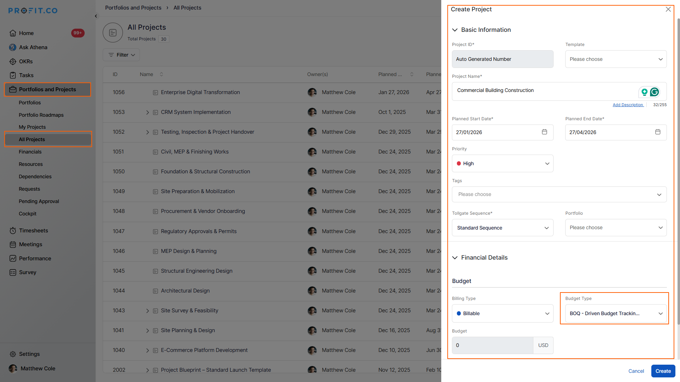Click the Add Description link
The width and height of the screenshot is (680, 382).
tap(628, 105)
